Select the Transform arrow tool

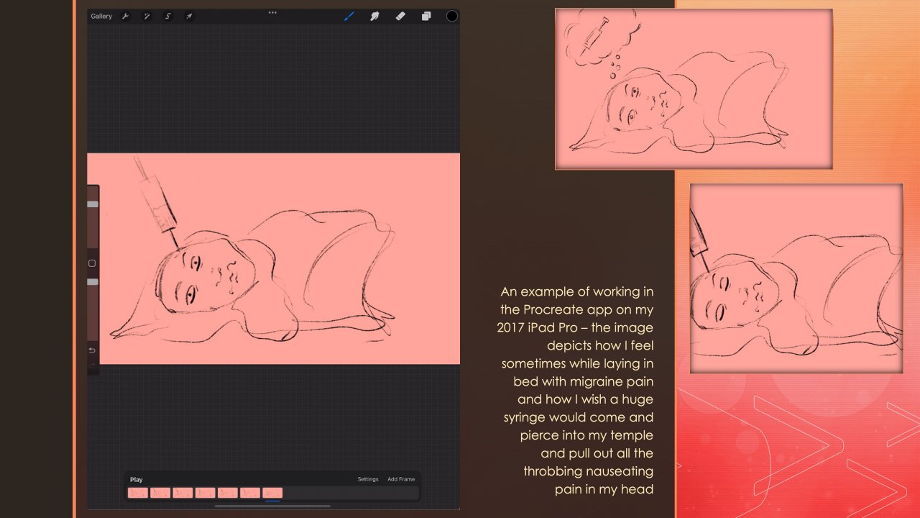tap(189, 16)
